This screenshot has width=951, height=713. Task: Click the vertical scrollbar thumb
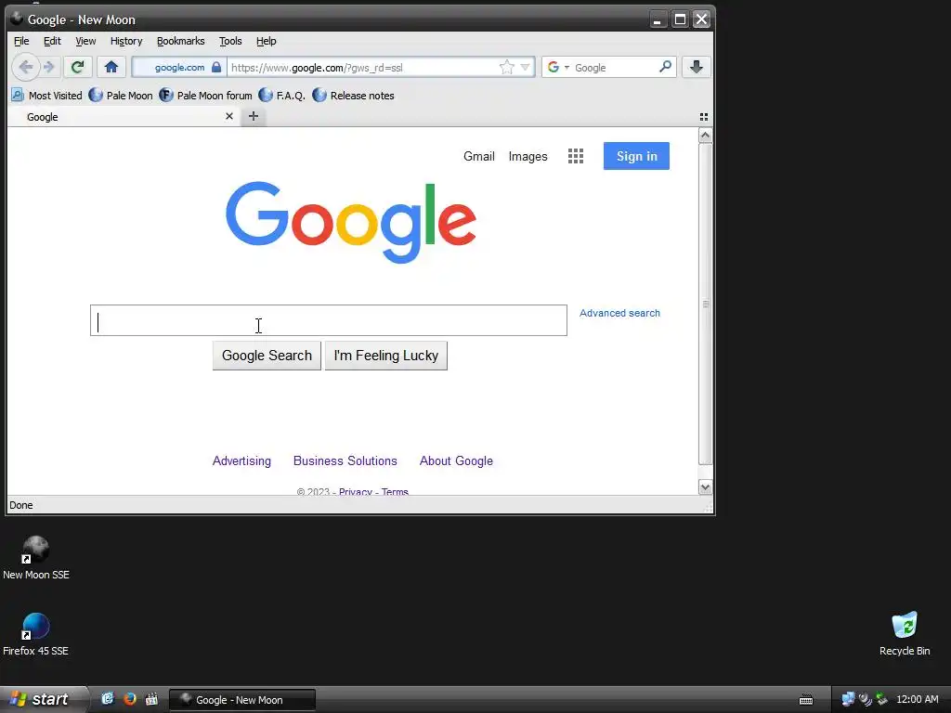(x=705, y=304)
